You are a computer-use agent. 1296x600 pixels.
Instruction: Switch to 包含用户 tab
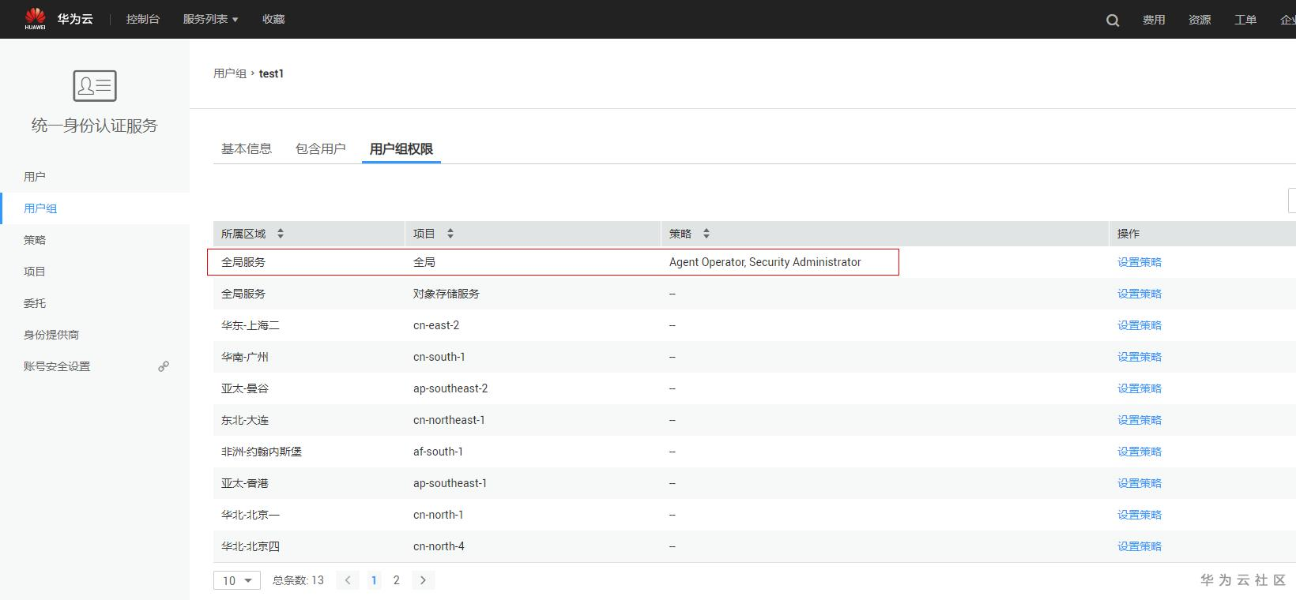[321, 148]
